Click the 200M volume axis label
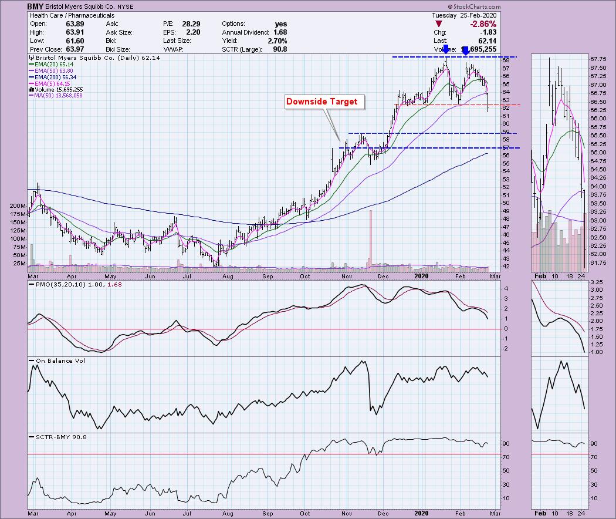Image resolution: width=616 pixels, height=519 pixels. 18,206
